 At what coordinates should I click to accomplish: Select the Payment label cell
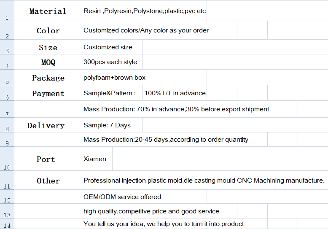coord(48,93)
